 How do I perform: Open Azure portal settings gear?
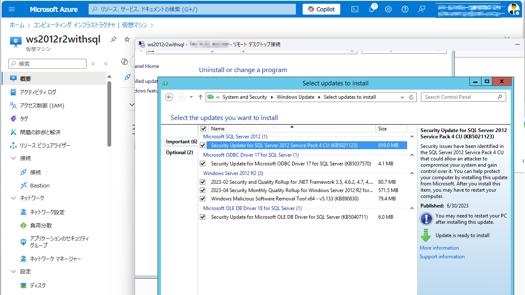[x=388, y=9]
